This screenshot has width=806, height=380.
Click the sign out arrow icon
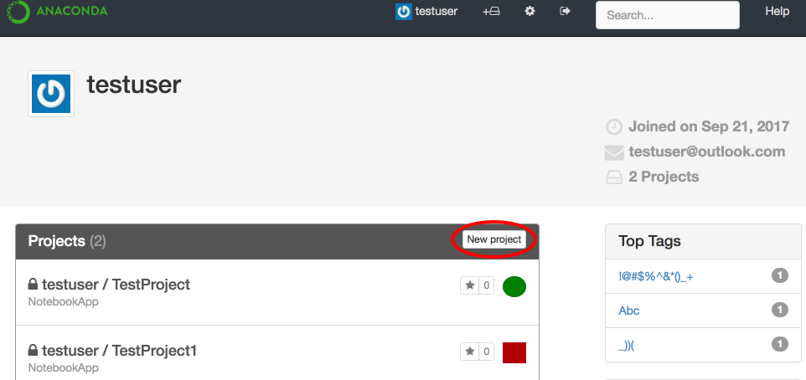point(565,11)
